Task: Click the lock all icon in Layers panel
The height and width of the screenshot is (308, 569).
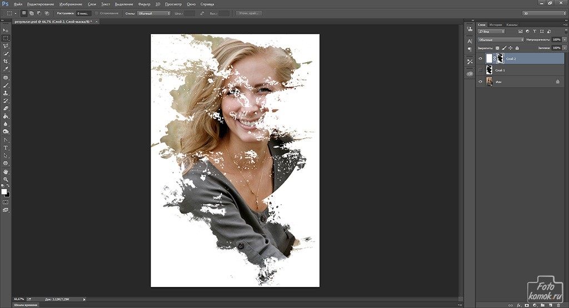Action: point(517,48)
